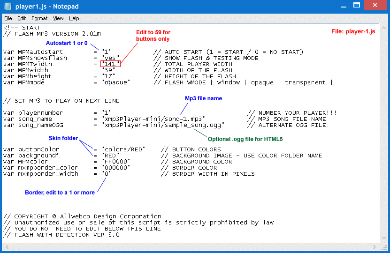Click the vertical scrollbar down arrow
This screenshot has height=253, width=390.
tap(383, 238)
